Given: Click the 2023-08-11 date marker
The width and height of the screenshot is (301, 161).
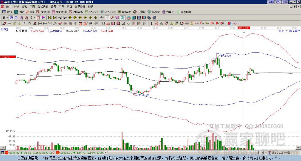Looking at the screenshot, I should (244, 28).
